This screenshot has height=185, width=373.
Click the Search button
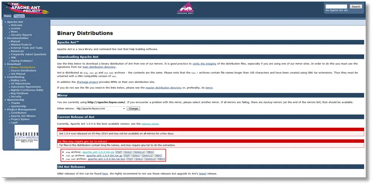click(x=356, y=7)
